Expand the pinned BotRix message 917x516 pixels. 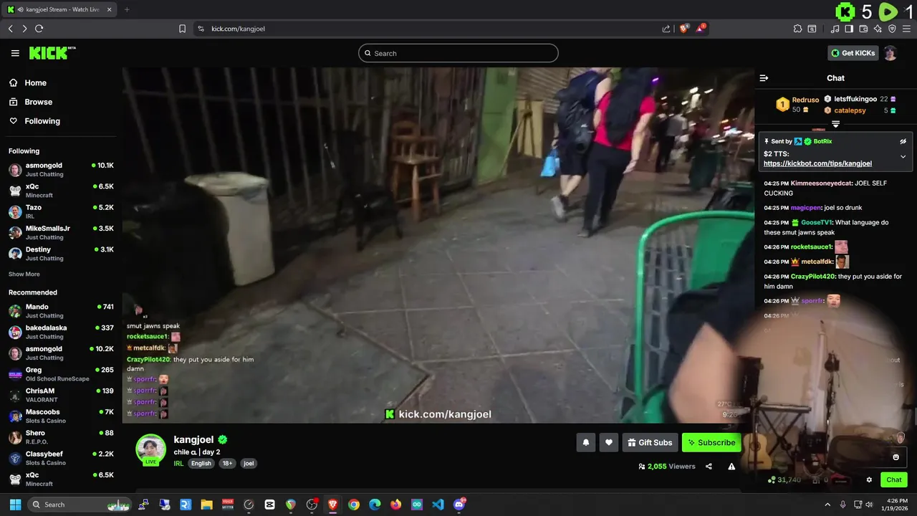(x=903, y=157)
